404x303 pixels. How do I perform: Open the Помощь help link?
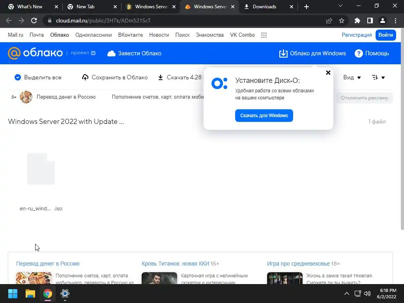click(x=372, y=53)
